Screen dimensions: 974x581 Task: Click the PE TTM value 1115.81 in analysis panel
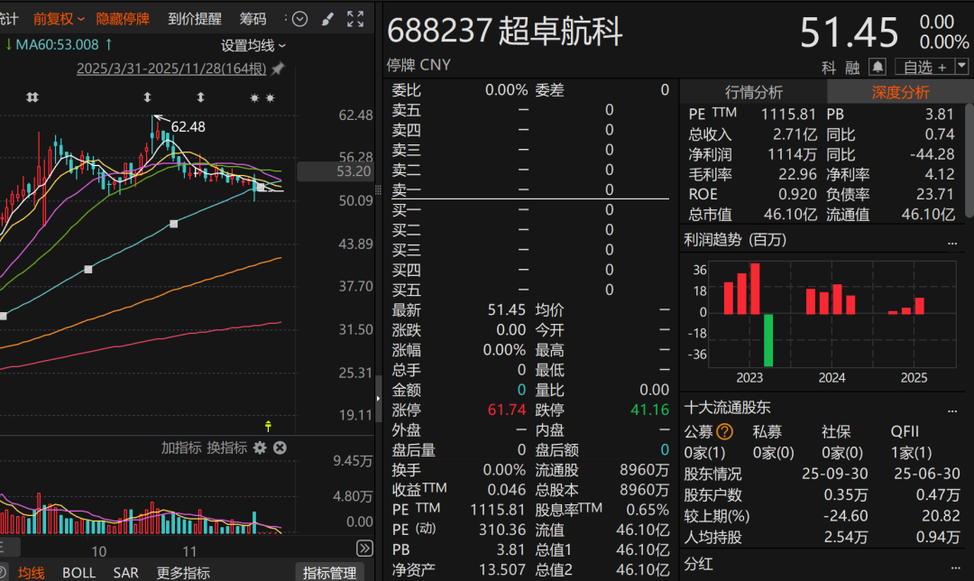tap(787, 115)
